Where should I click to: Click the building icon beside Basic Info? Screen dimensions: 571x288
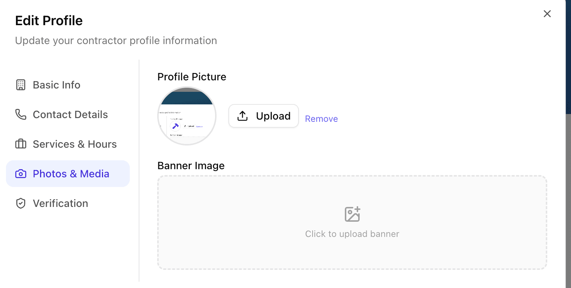(x=21, y=85)
